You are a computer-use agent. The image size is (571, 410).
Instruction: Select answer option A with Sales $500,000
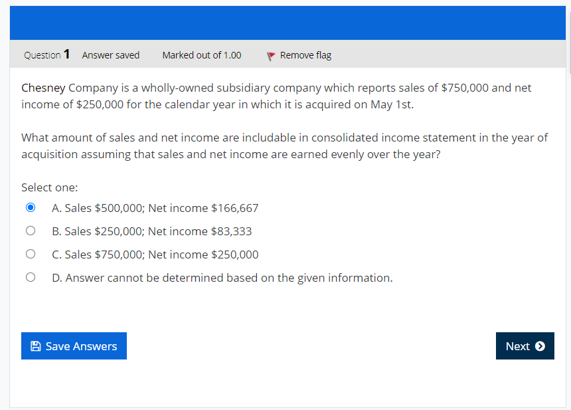tap(31, 207)
